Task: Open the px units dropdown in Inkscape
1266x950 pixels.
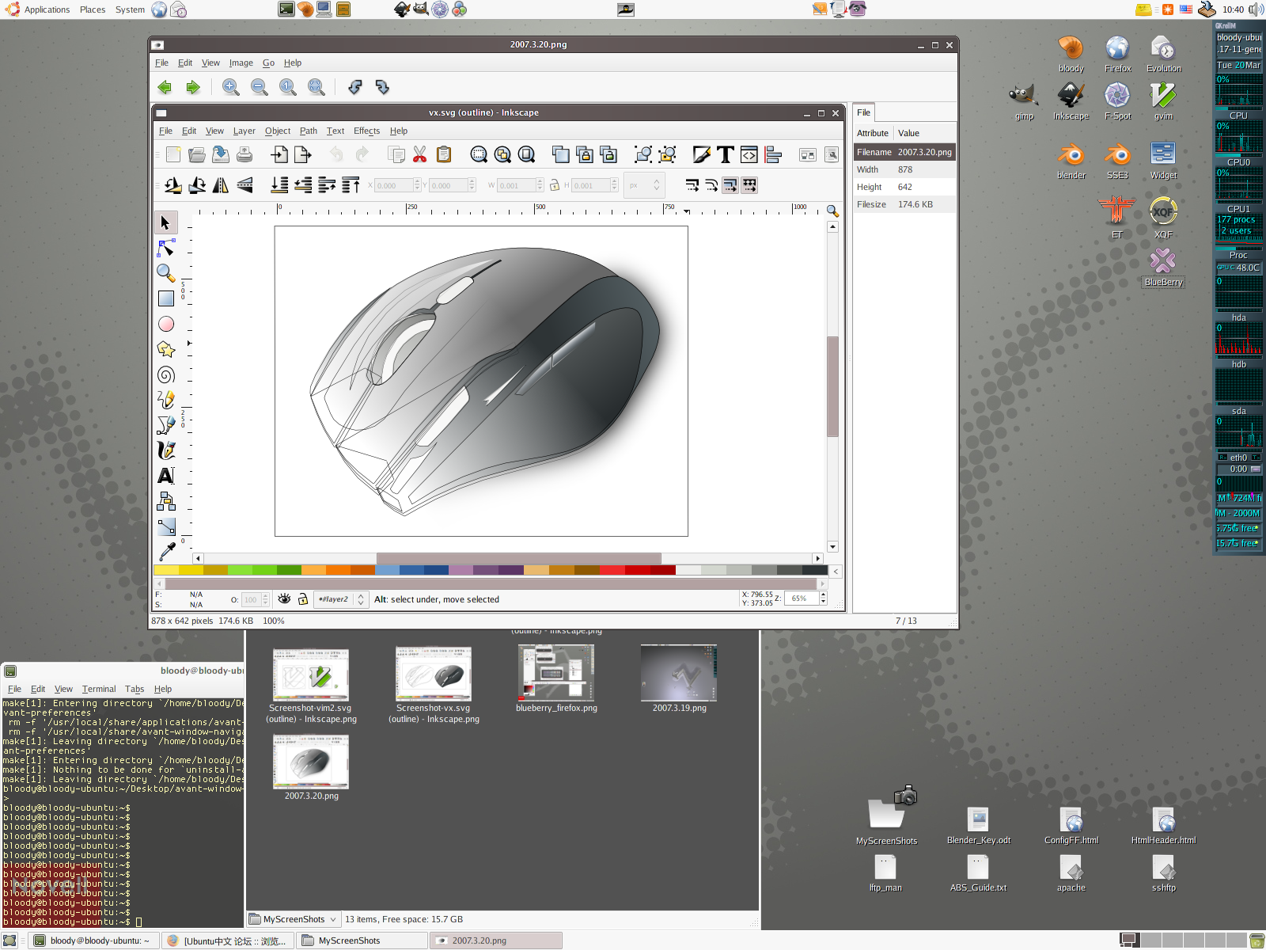Action: pyautogui.click(x=644, y=185)
